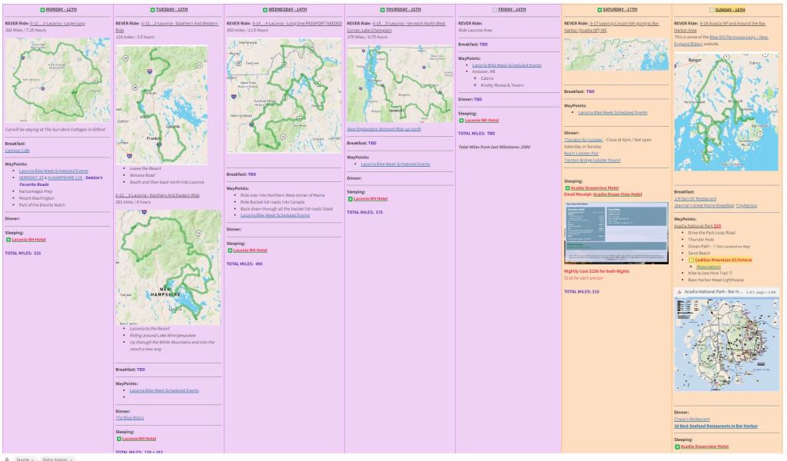
Task: Open 10 Best Seafood Restaurants in Bar Harbor
Action: [716, 426]
